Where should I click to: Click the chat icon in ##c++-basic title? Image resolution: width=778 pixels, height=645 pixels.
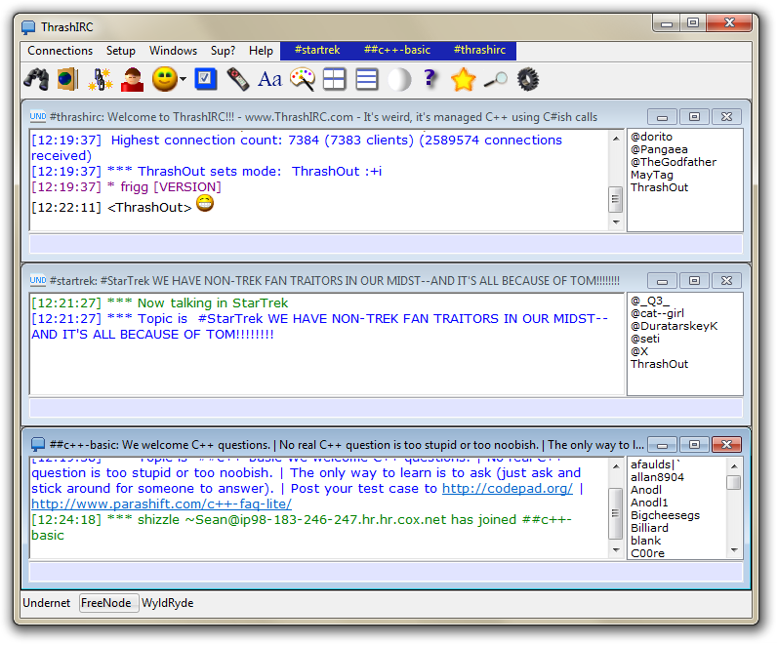tap(38, 445)
